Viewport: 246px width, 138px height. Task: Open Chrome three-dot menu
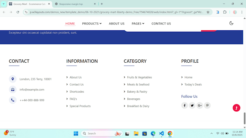242,12
